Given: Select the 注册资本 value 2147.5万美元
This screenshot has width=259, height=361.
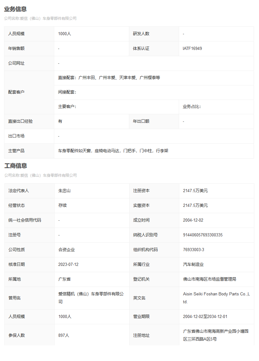Looking at the screenshot, I should coord(195,191).
